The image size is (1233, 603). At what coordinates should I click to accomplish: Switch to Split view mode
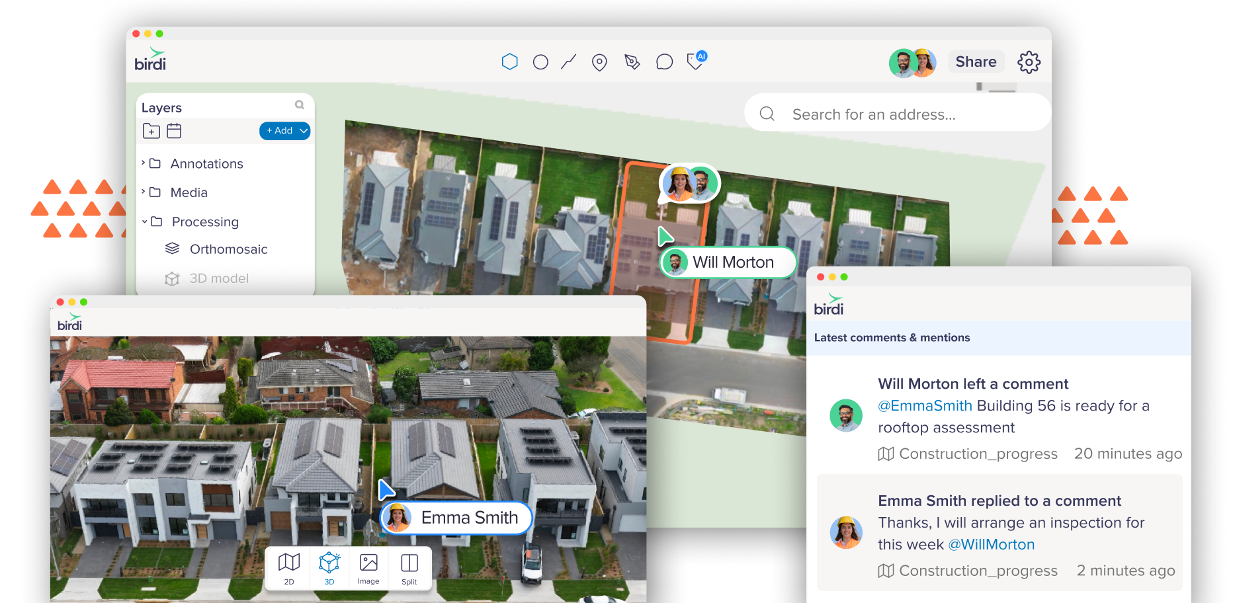(x=409, y=569)
